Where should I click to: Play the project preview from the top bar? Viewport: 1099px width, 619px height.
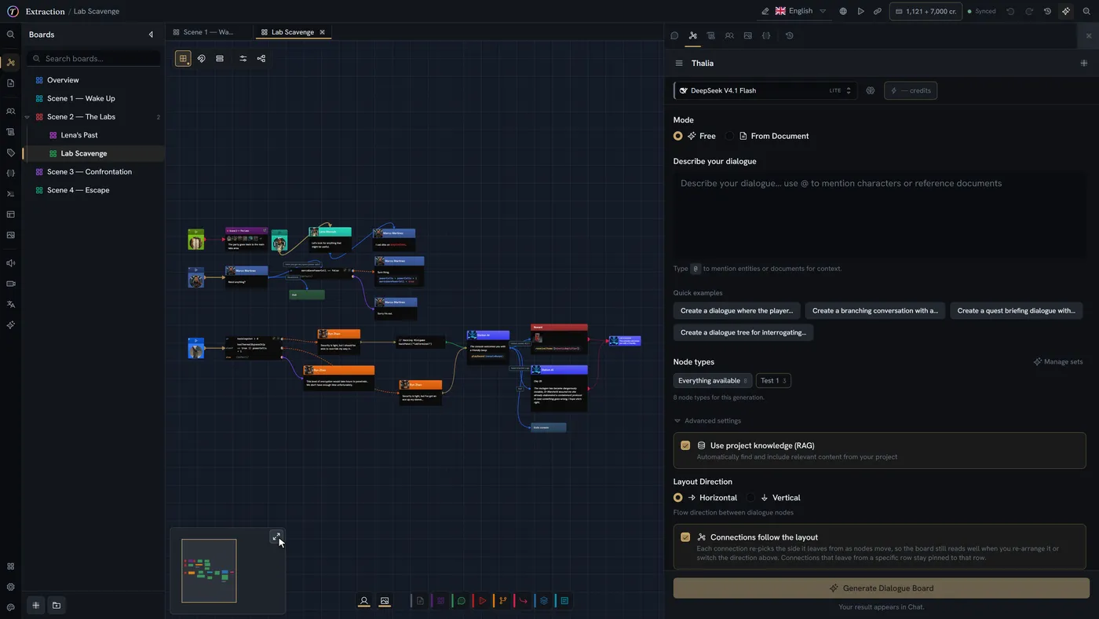pos(860,11)
